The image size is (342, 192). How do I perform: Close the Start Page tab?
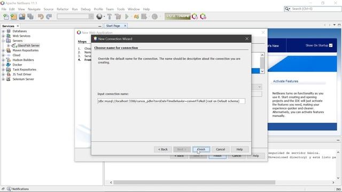[125, 26]
